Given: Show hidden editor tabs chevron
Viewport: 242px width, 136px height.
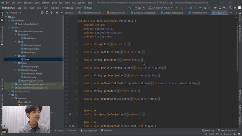Looking at the screenshot, I should click(x=231, y=12).
